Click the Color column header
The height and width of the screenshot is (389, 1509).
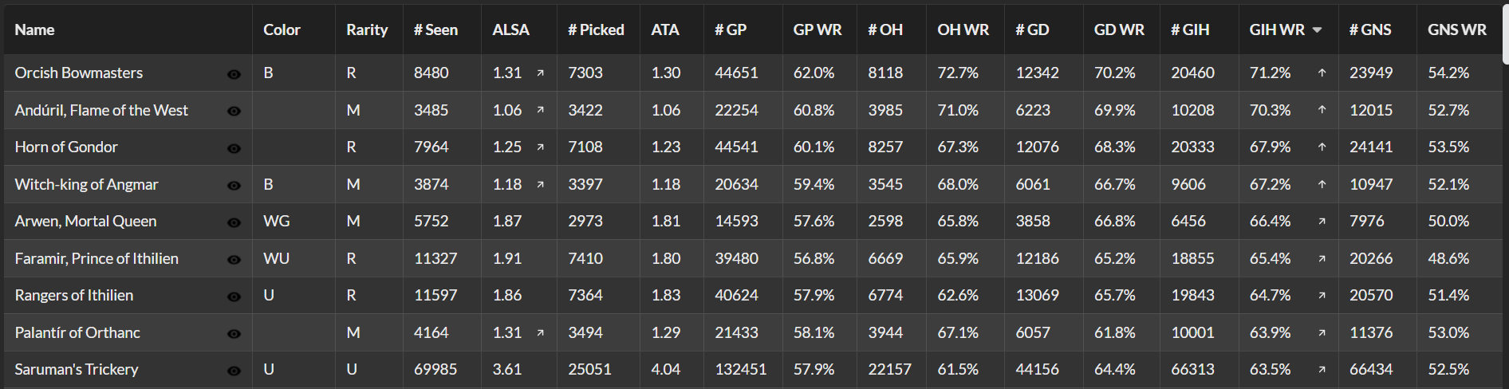pyautogui.click(x=282, y=30)
